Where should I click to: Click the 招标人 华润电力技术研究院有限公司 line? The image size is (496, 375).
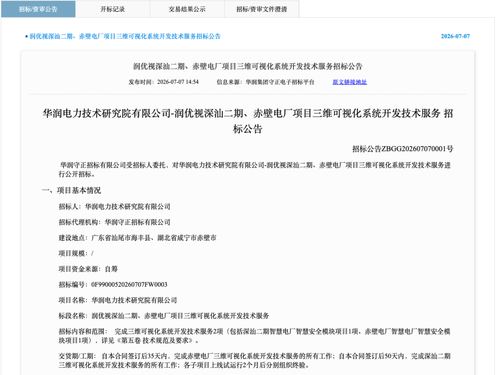[x=114, y=206]
